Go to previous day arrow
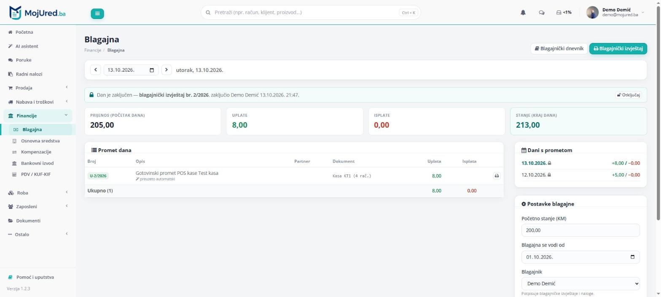 (x=96, y=70)
